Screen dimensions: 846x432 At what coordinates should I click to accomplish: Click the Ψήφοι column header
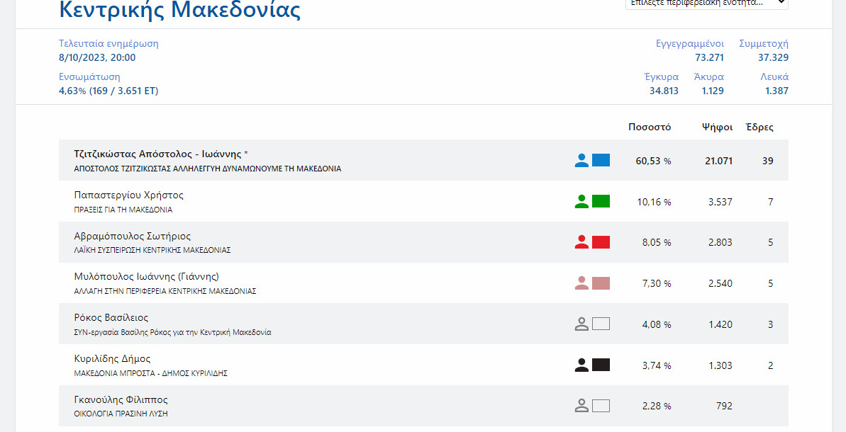pos(717,127)
